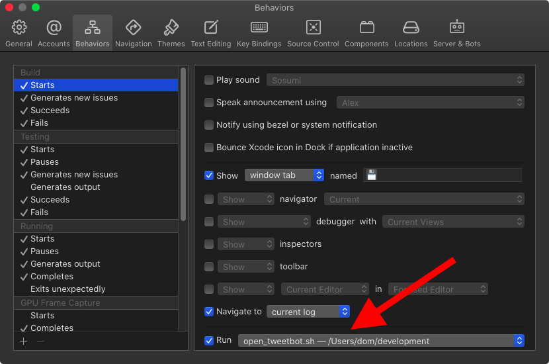The height and width of the screenshot is (364, 549).
Task: Select Testing Starts behavior
Action: point(96,150)
